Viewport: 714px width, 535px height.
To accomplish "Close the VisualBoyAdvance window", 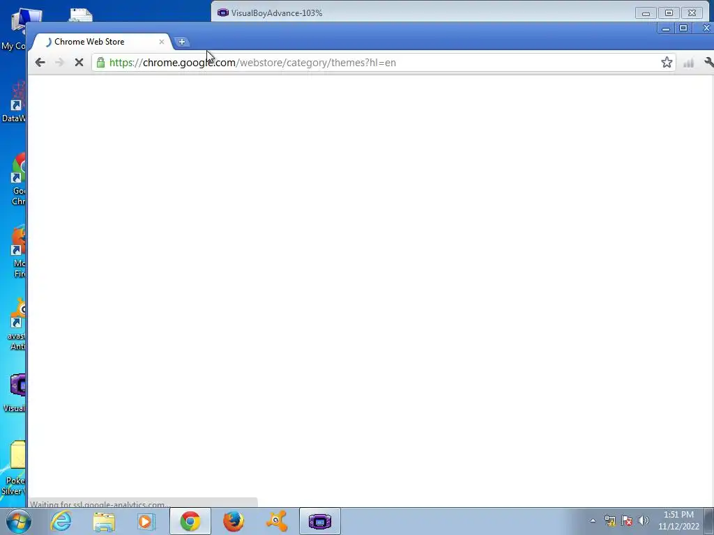I will [692, 13].
